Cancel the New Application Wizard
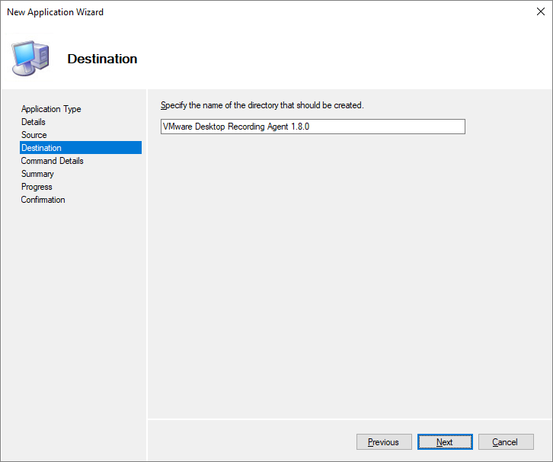553x462 pixels. (506, 442)
